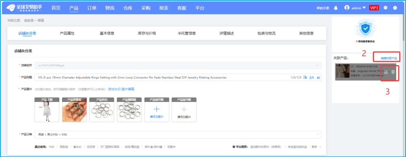406x157 pixels.
Task: Select the 产品背景图 hand-with-rings thumbnail
Action: tap(74, 110)
